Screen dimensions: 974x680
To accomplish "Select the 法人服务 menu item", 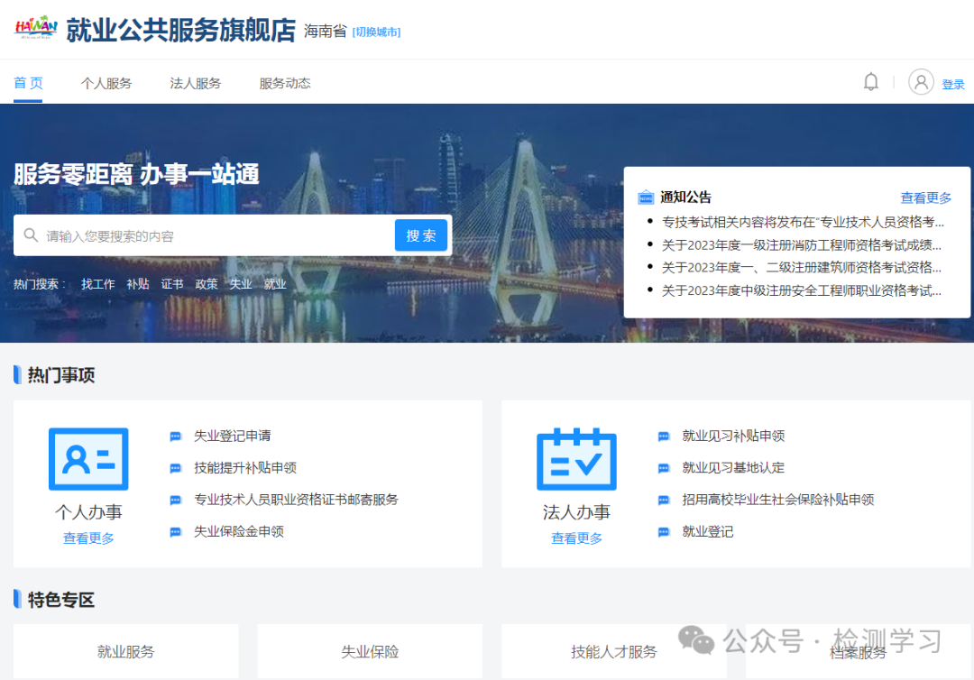I will (x=195, y=81).
